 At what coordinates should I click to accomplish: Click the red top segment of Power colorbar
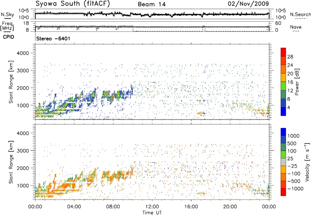click(x=283, y=52)
